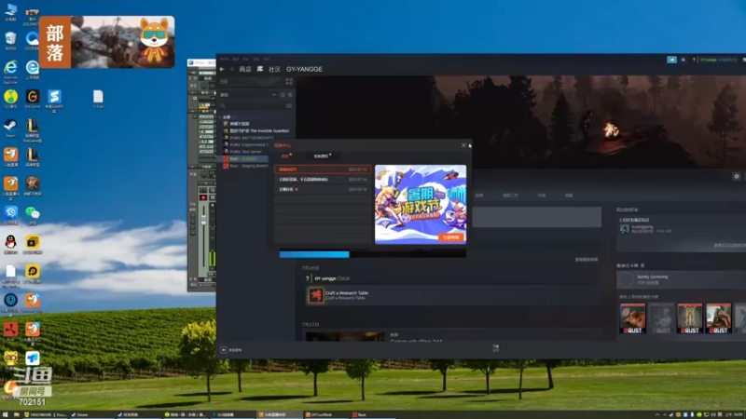Click the blue announcement icon in Steam header
The width and height of the screenshot is (746, 419).
[671, 60]
